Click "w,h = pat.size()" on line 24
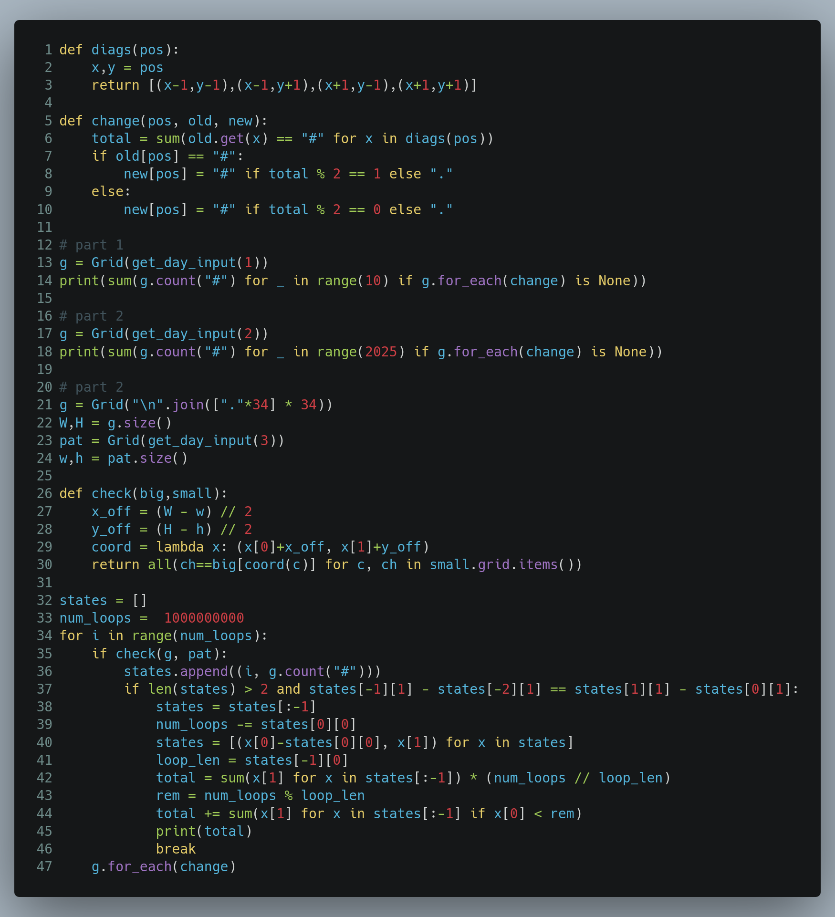The width and height of the screenshot is (835, 917). point(124,458)
